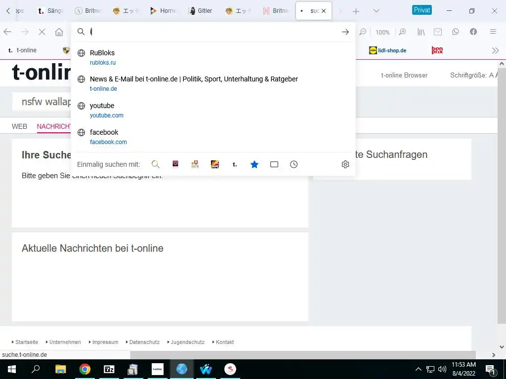Screen dimensions: 506x379
Task: Show hidden system tray icons
Action: click(418, 369)
